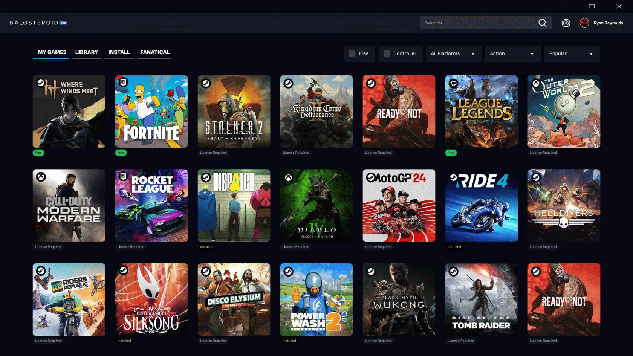Click Xbox badge on Call of Duty Modern Warfare
The image size is (633, 356).
tap(41, 177)
